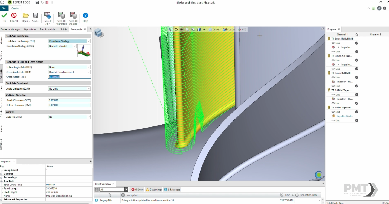Click the Save All As Default icon
The width and height of the screenshot is (389, 204).
61,15
